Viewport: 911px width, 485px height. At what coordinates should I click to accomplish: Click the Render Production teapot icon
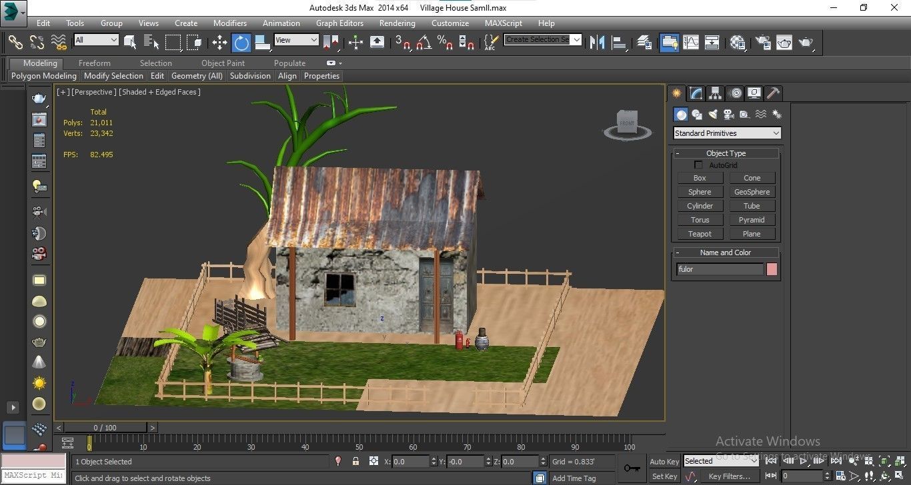[x=806, y=43]
